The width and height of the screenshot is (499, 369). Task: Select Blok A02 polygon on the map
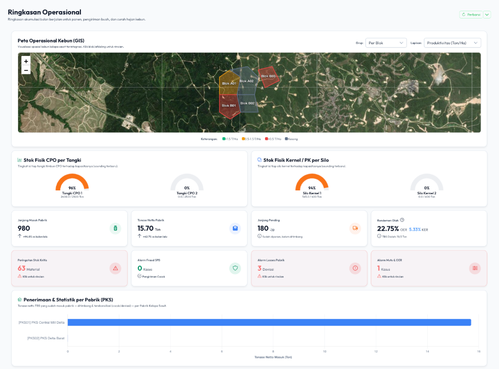pyautogui.click(x=247, y=81)
